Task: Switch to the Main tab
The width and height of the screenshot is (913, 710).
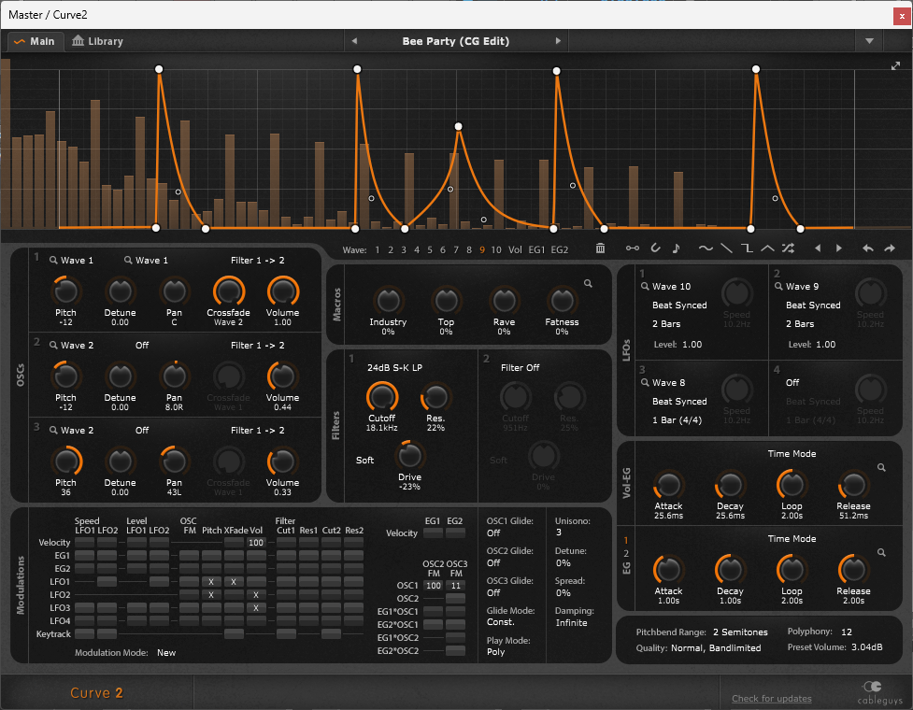Action: click(35, 41)
